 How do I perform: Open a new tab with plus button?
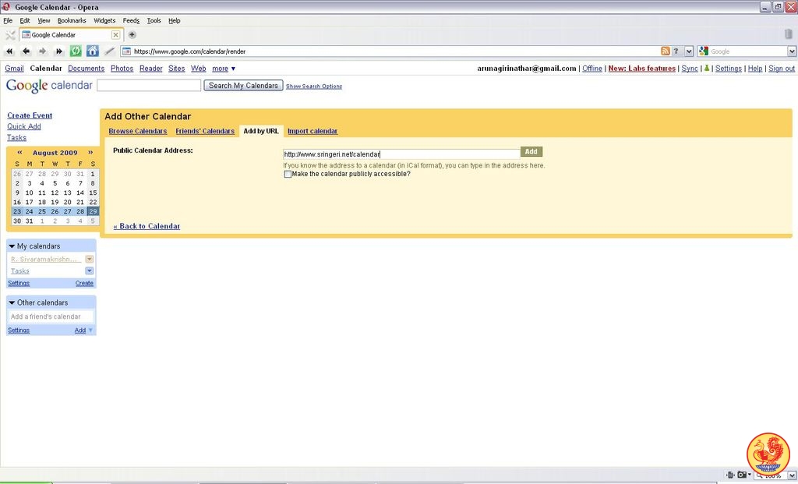132,34
